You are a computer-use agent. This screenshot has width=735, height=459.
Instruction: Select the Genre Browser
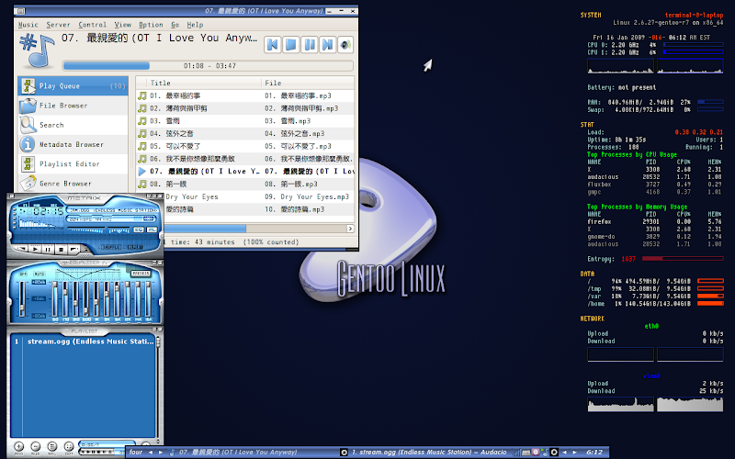coord(66,183)
